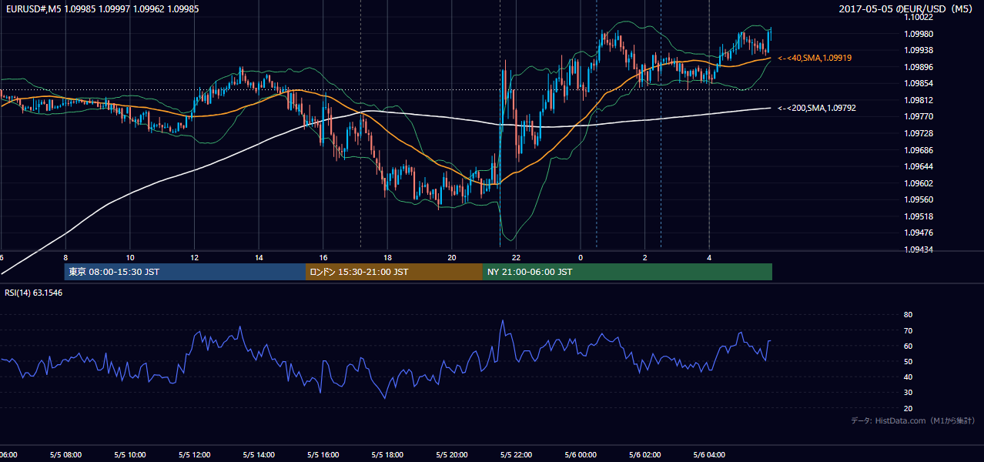Click price axis value 1.09434

pyautogui.click(x=919, y=249)
